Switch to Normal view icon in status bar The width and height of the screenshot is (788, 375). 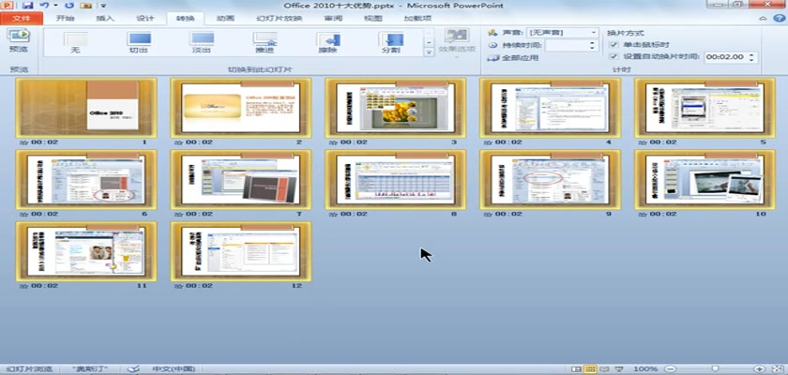(x=576, y=369)
